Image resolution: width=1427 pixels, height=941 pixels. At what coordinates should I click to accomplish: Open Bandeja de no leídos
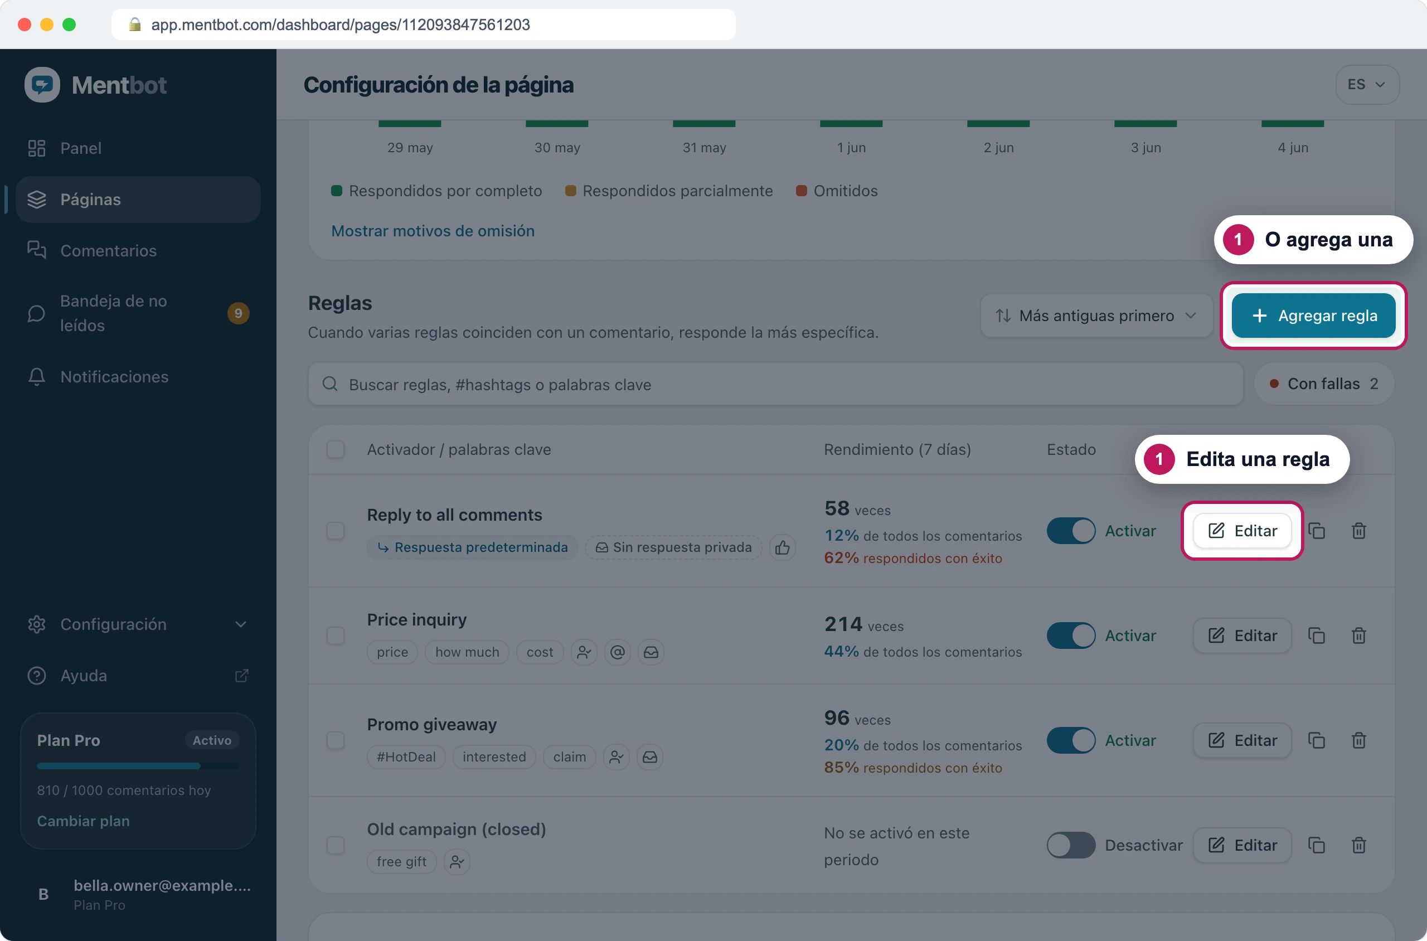pos(138,313)
